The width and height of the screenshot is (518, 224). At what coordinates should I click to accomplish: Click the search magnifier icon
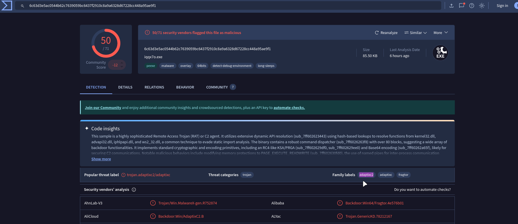(x=22, y=6)
